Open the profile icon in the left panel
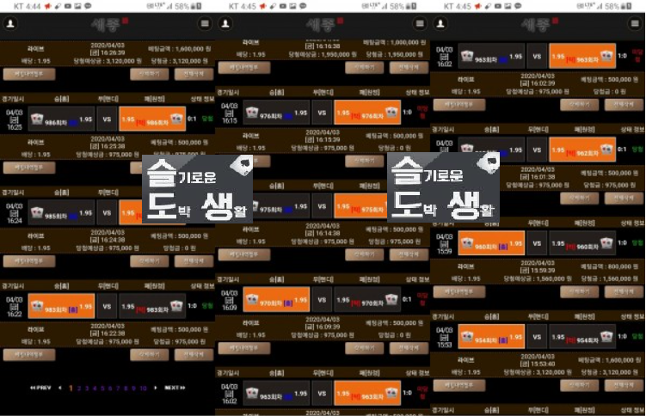This screenshot has height=416, width=646. point(9,24)
